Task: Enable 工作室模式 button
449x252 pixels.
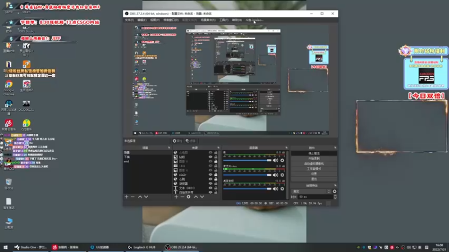Action: click(x=314, y=169)
